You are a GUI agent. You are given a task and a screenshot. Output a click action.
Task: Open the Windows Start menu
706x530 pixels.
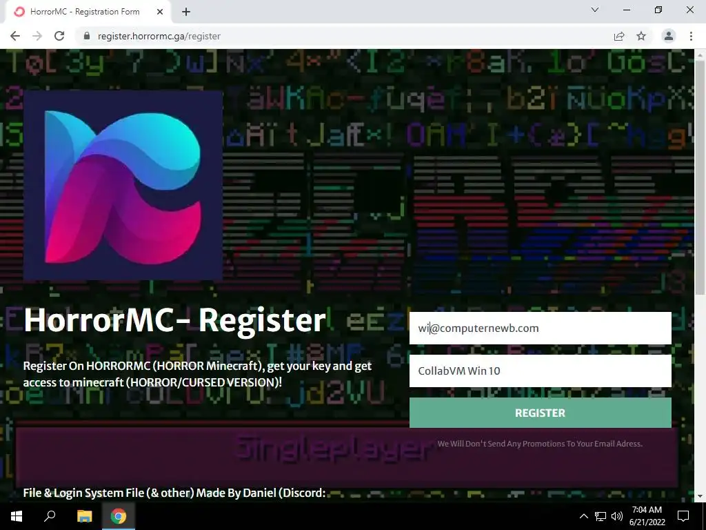tap(17, 516)
